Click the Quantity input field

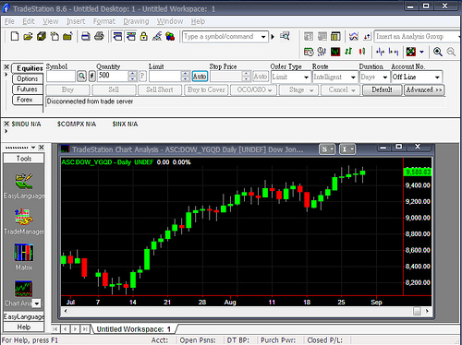pos(113,76)
